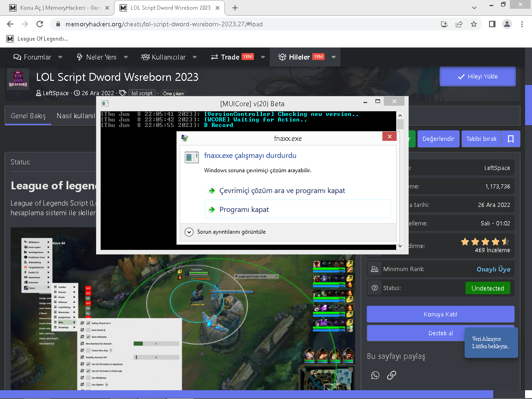The width and height of the screenshot is (532, 399).
Task: Open the tab search chevron
Action: tap(474, 8)
